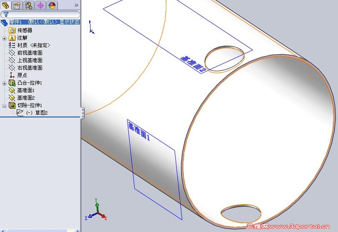Open the DisplayManager color tab

tap(52, 5)
